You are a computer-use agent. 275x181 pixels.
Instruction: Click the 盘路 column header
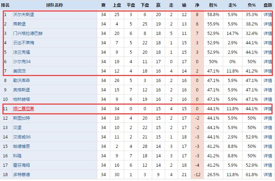[x=268, y=5]
